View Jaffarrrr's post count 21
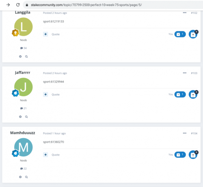 (x=24, y=108)
